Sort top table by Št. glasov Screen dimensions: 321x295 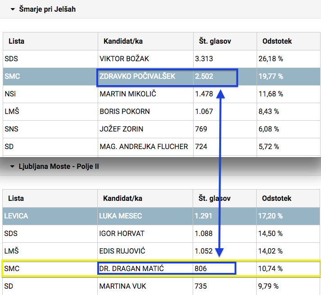[x=215, y=41]
